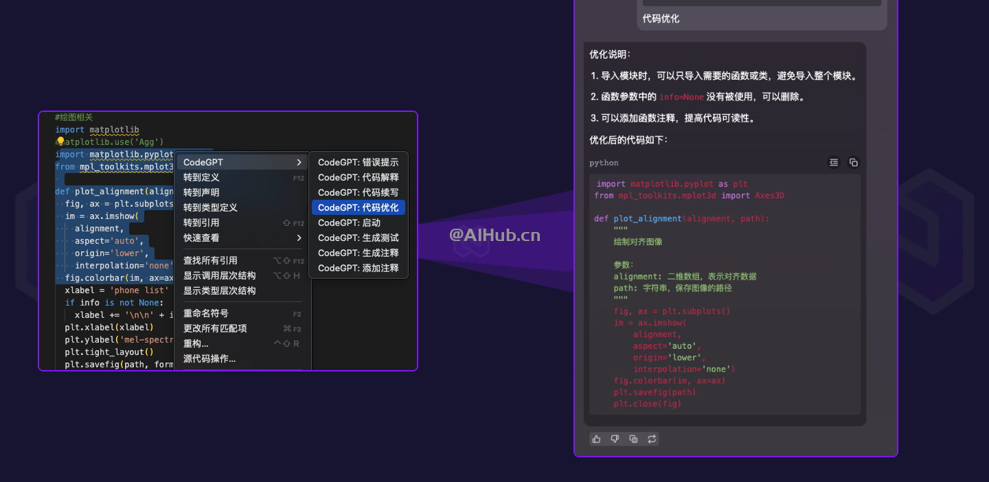Choose CodeGPT: 代码优化 option
The width and height of the screenshot is (989, 482).
pos(359,207)
